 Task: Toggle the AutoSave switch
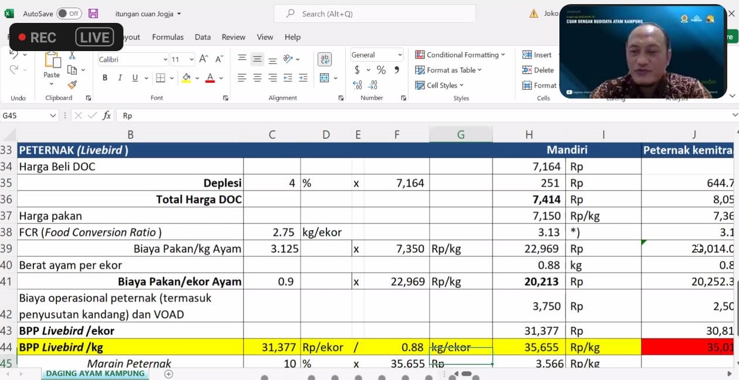(69, 14)
